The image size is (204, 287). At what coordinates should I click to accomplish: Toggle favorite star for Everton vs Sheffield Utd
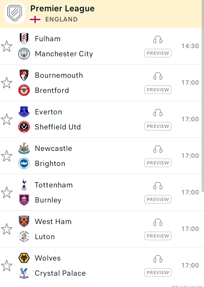[x=7, y=119]
